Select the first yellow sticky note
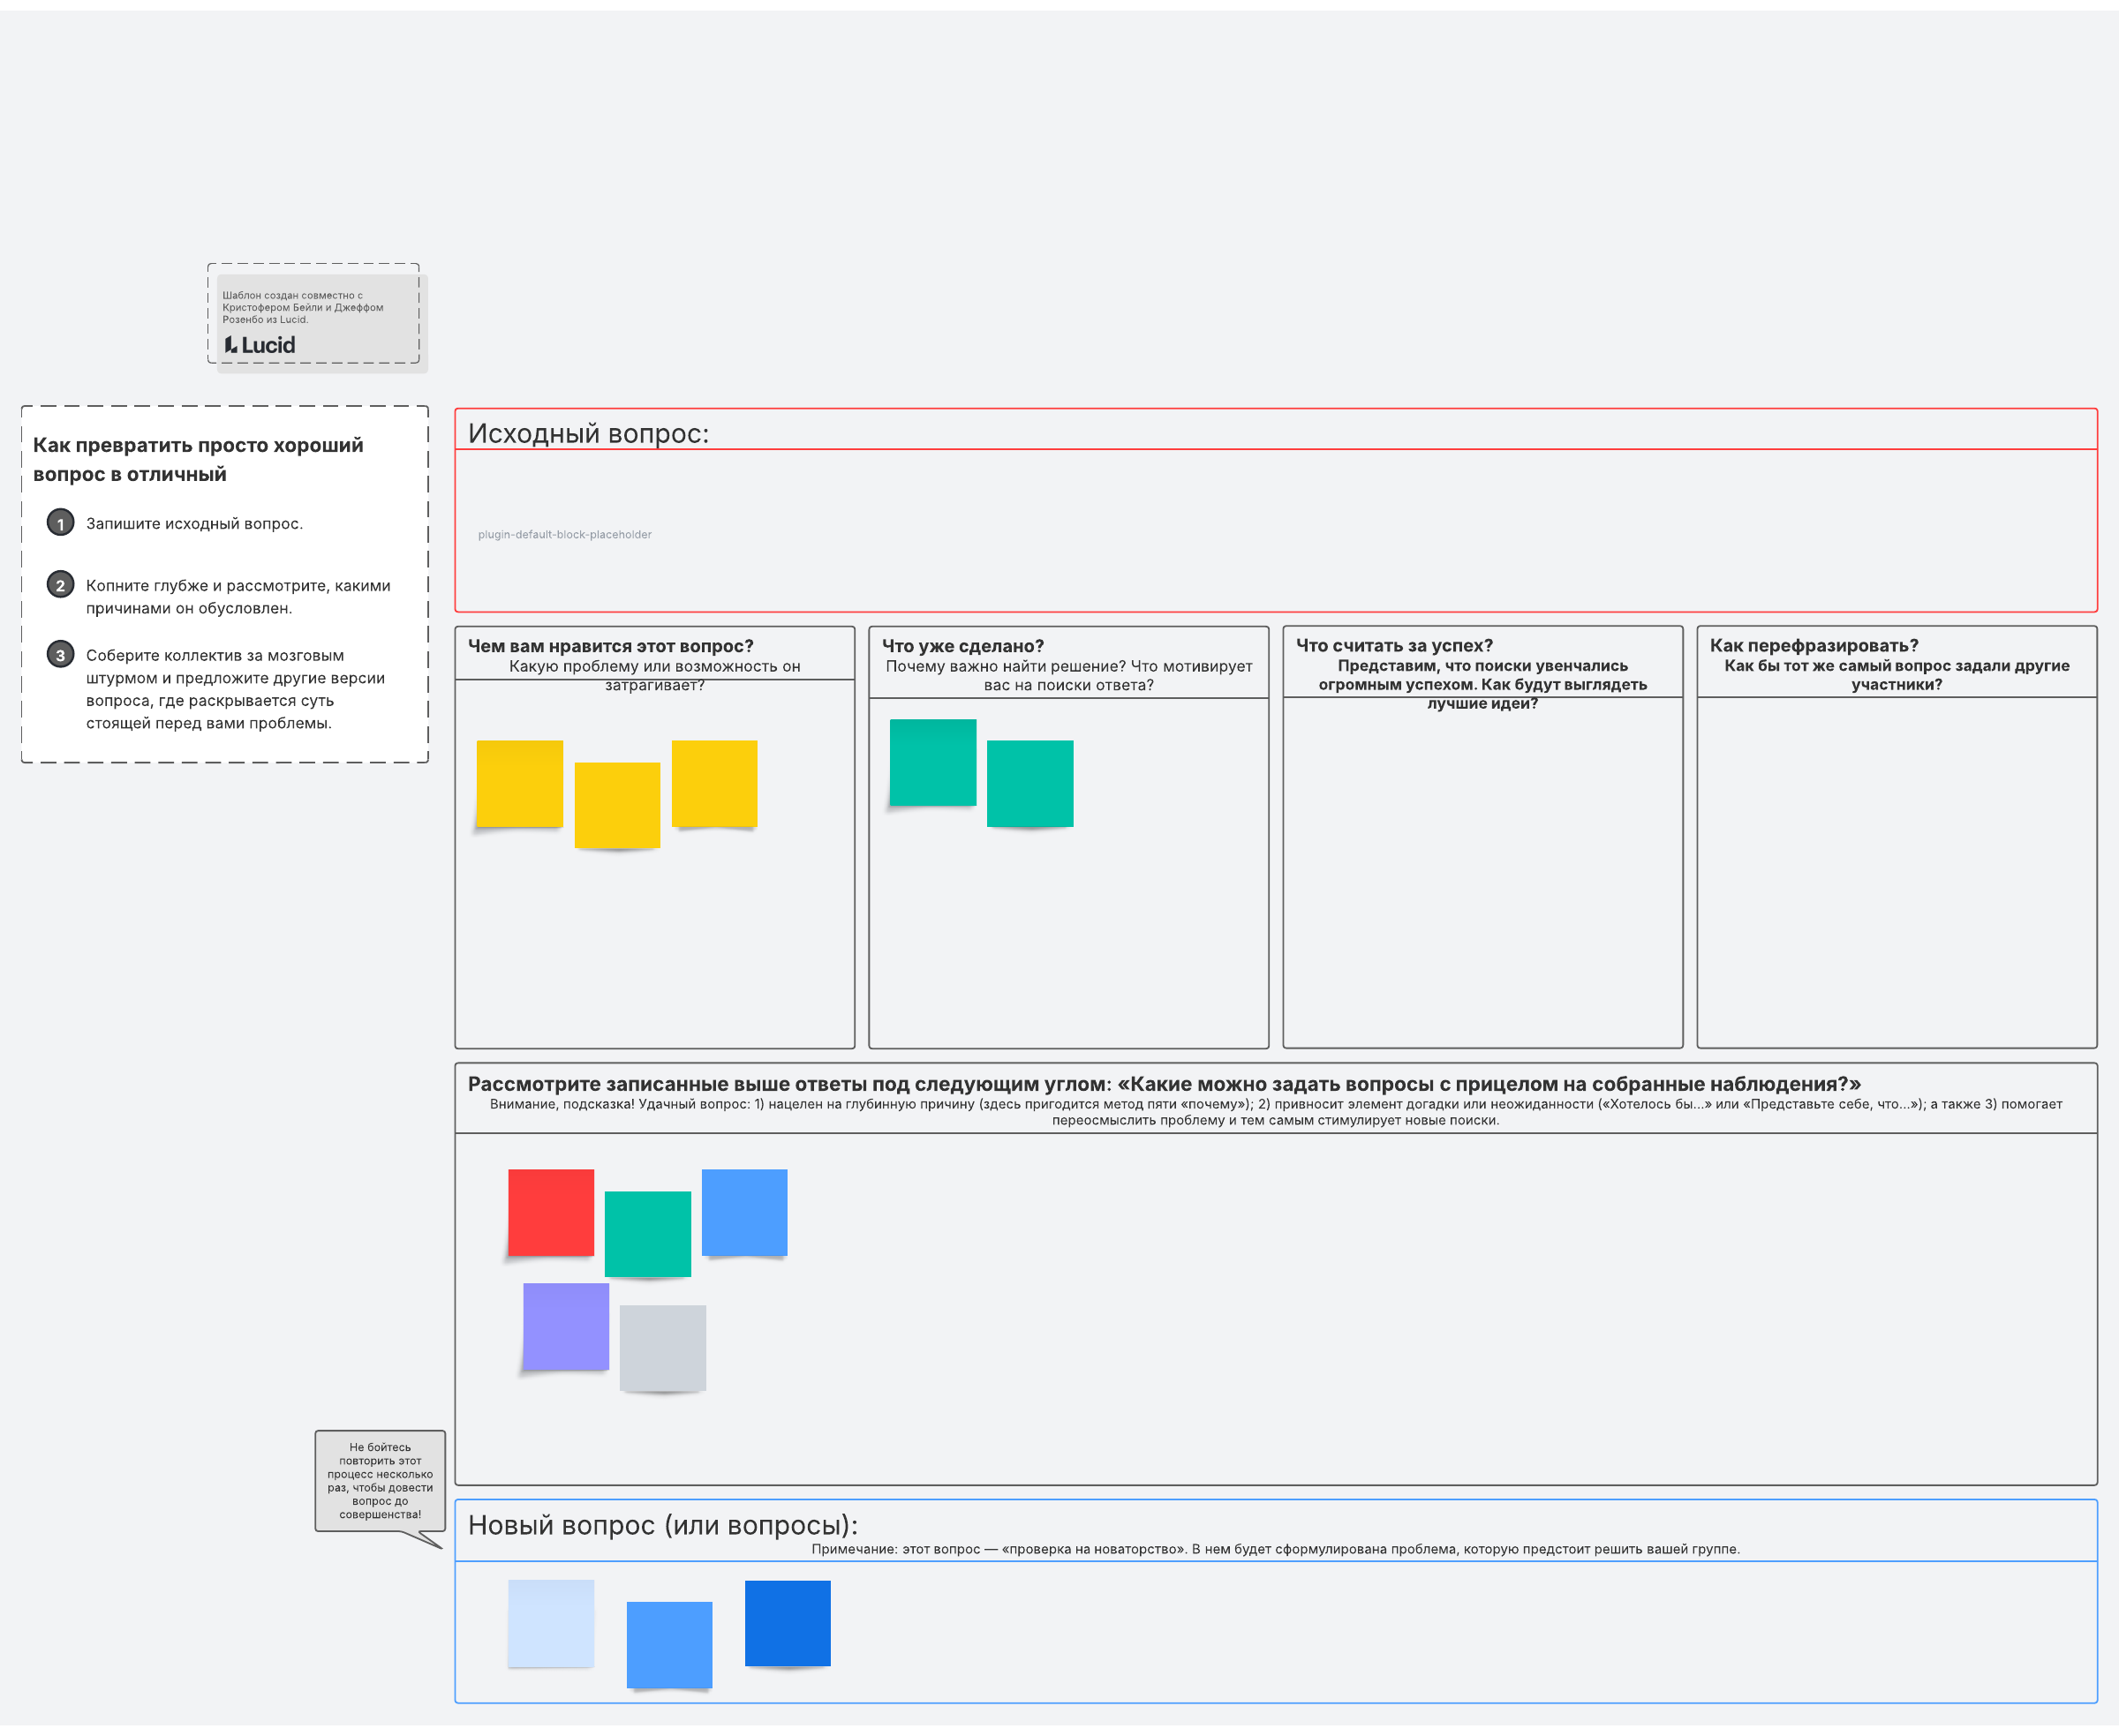 coord(519,783)
